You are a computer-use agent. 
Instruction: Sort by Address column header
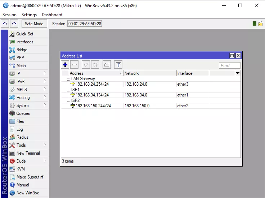96,73
